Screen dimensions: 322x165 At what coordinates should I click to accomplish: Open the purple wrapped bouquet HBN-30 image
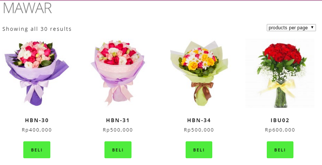click(37, 73)
